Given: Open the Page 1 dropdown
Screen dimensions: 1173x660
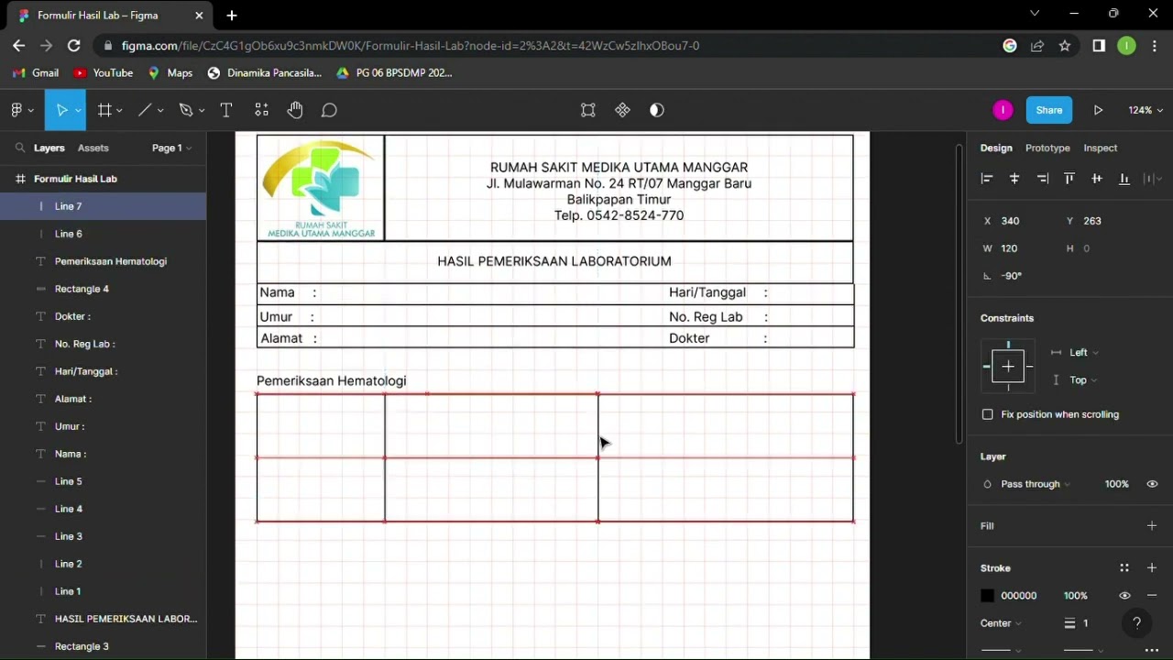Looking at the screenshot, I should click(x=171, y=148).
